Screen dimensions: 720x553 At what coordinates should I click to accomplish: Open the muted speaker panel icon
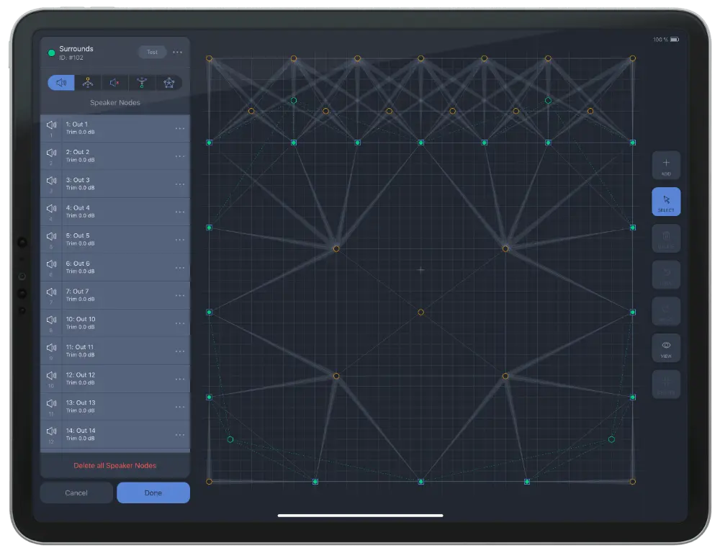(113, 83)
